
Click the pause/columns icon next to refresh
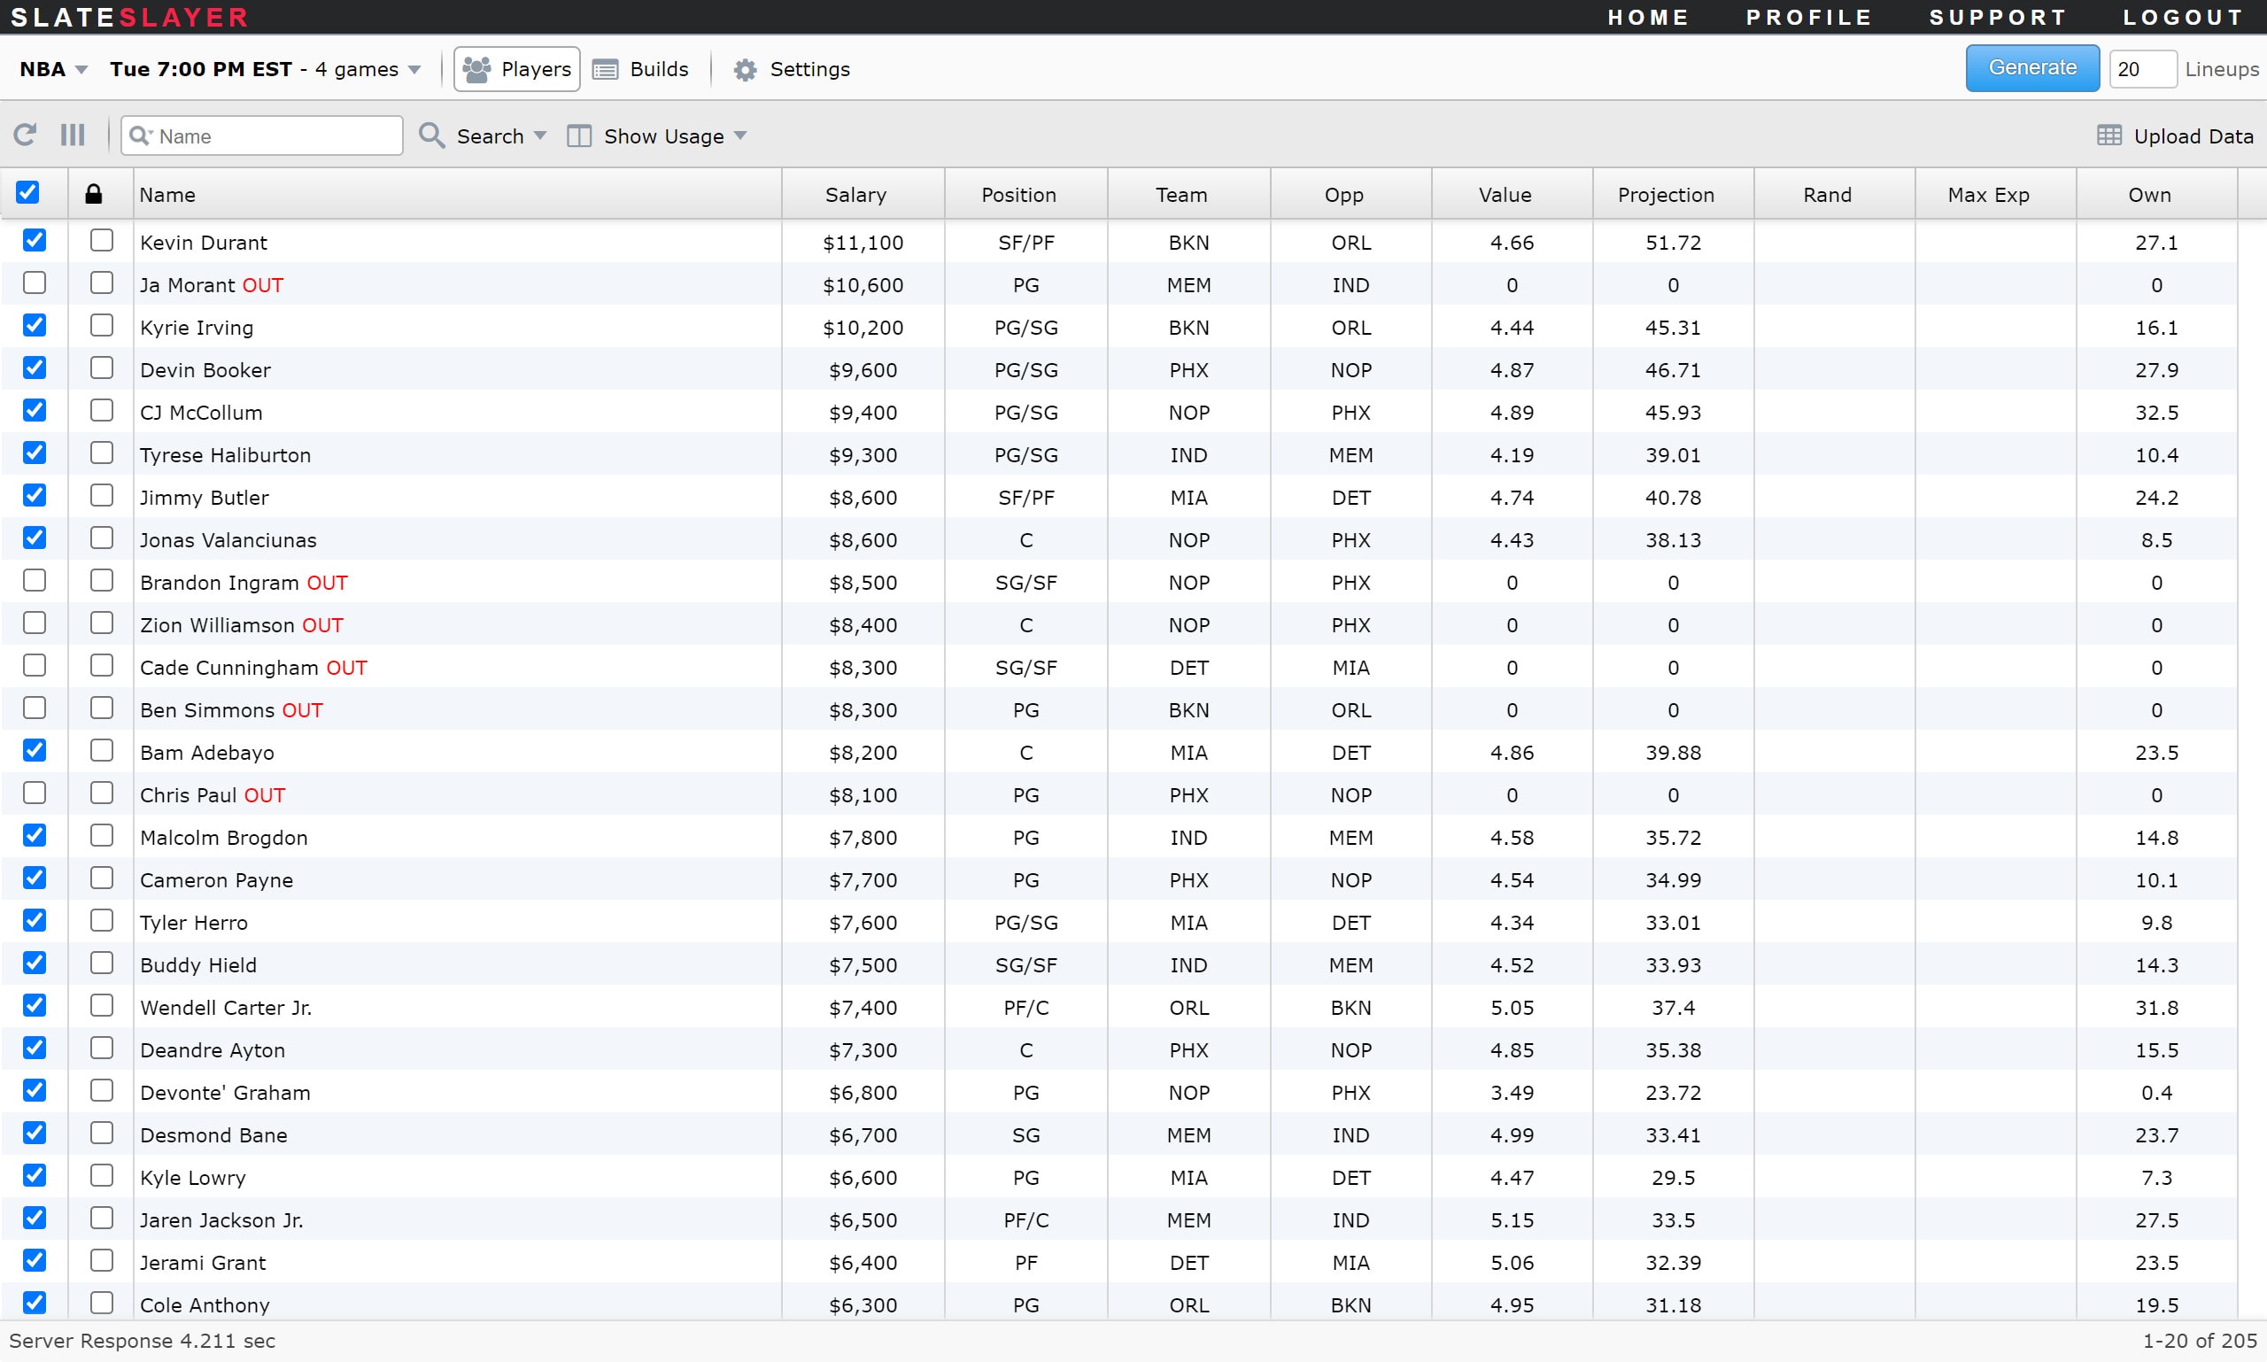tap(73, 136)
